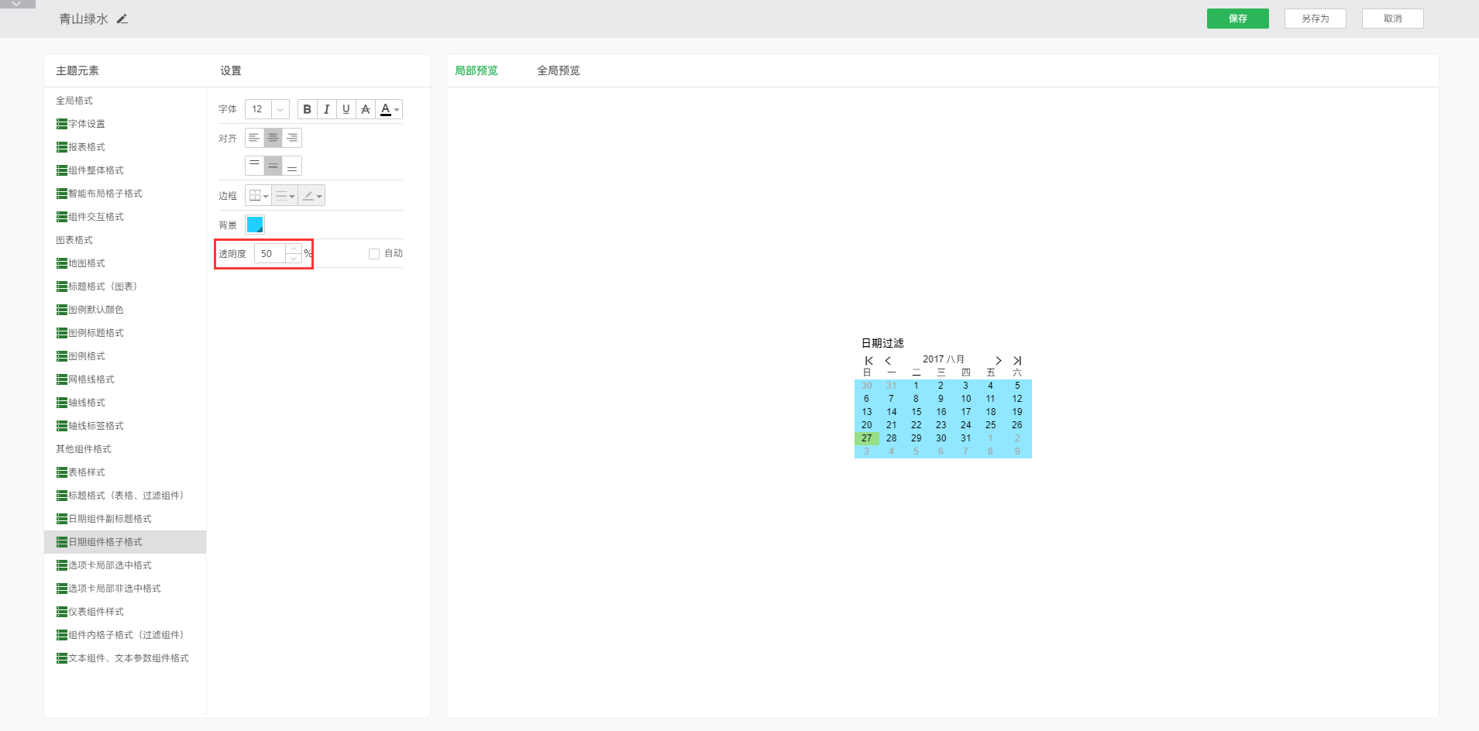Click the pencil icon to rename 青山绿水 theme
1479x731 pixels.
[x=122, y=19]
